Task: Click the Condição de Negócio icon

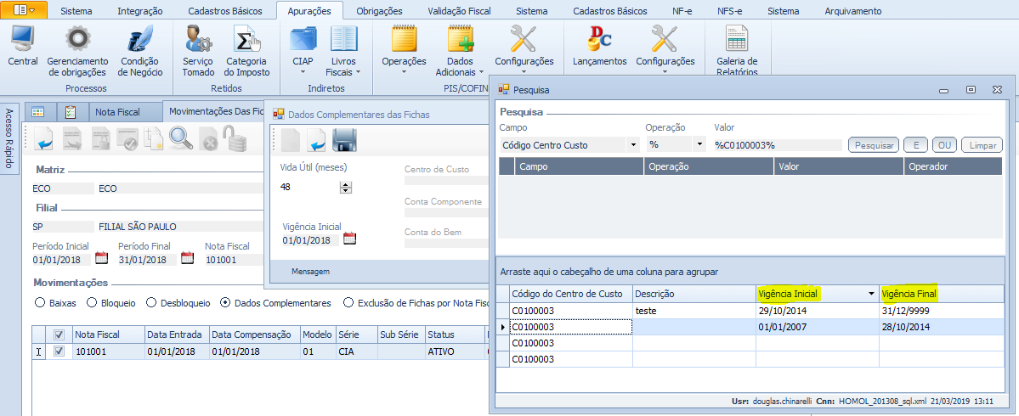Action: [x=140, y=40]
